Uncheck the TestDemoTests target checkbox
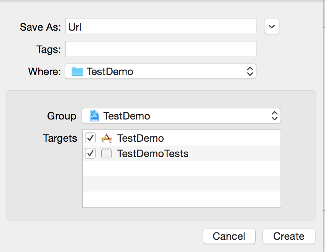Screen dimensions: 325x252 coord(90,154)
